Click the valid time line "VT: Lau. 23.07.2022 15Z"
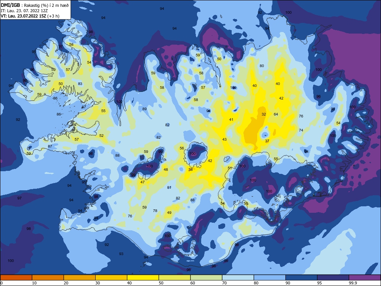The width and height of the screenshot is (381, 286). (x=24, y=16)
